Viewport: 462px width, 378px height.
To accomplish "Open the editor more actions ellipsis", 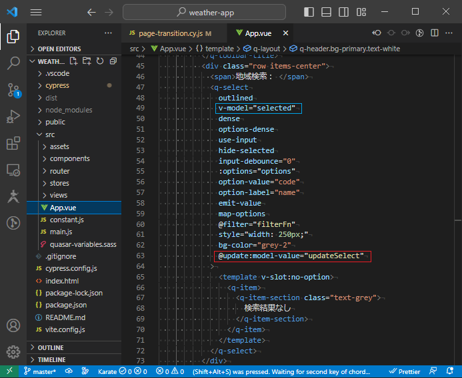I will [449, 33].
